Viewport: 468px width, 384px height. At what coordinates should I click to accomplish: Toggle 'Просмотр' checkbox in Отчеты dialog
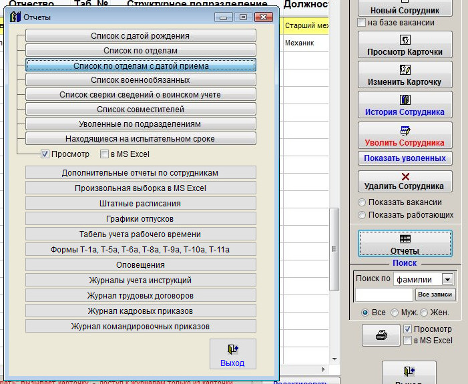(x=45, y=154)
